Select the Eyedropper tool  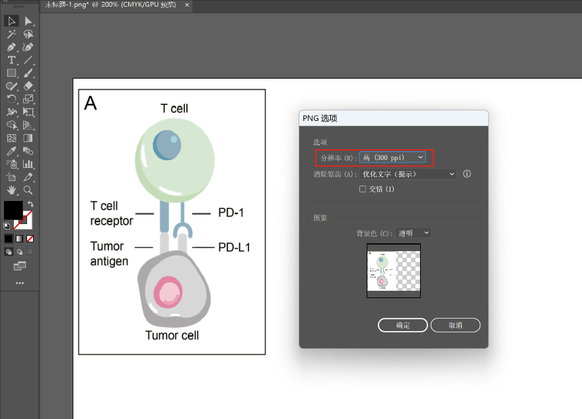coord(12,151)
